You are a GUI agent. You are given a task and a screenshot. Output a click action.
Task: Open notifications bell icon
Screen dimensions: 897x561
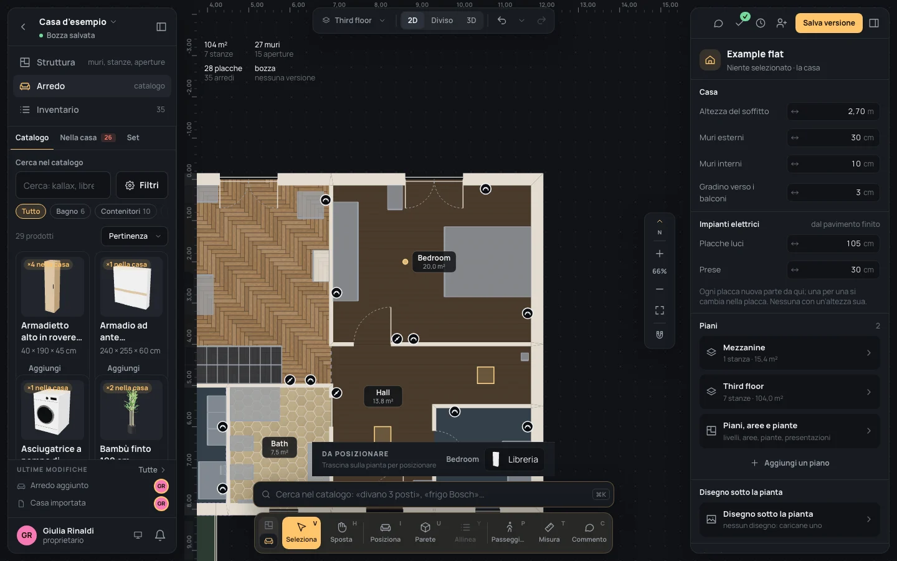click(160, 535)
